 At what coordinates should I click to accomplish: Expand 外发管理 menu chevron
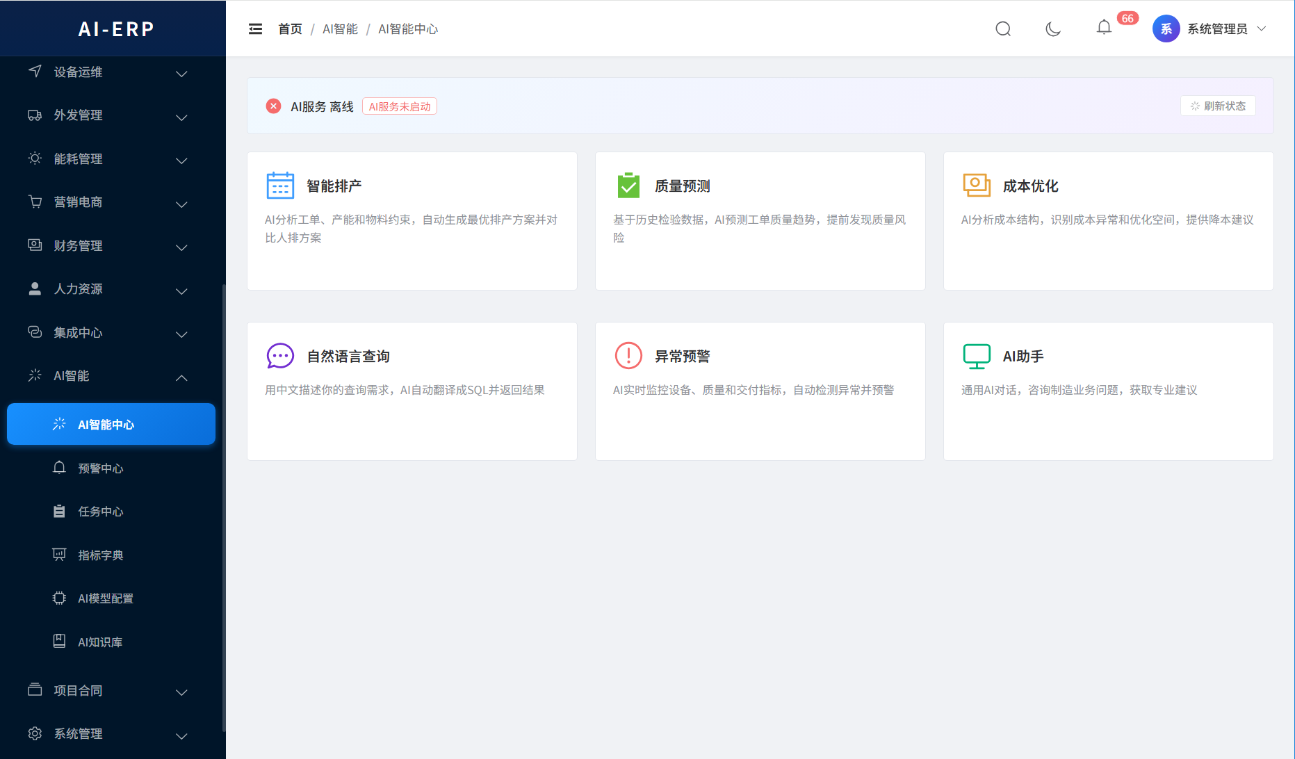[181, 117]
